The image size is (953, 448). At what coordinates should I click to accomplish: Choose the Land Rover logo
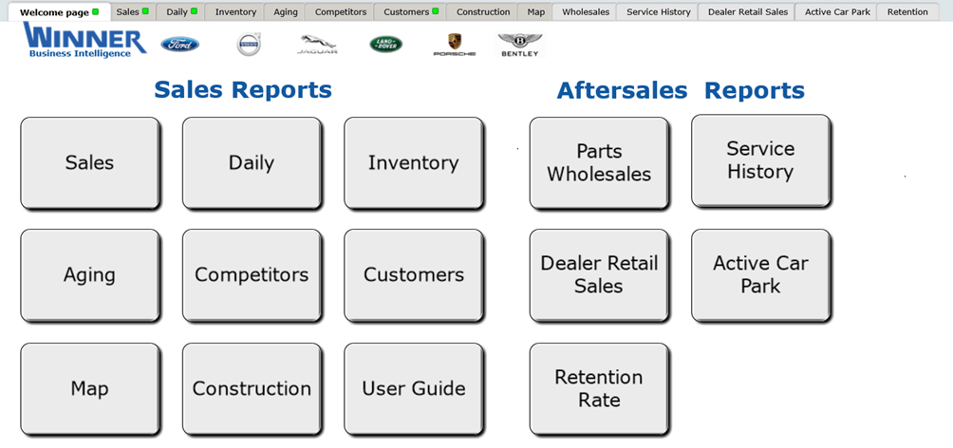(x=385, y=45)
